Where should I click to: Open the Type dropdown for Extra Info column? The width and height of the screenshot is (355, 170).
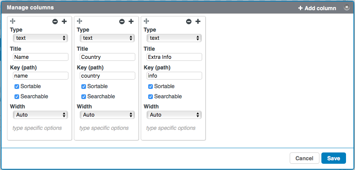click(x=174, y=38)
